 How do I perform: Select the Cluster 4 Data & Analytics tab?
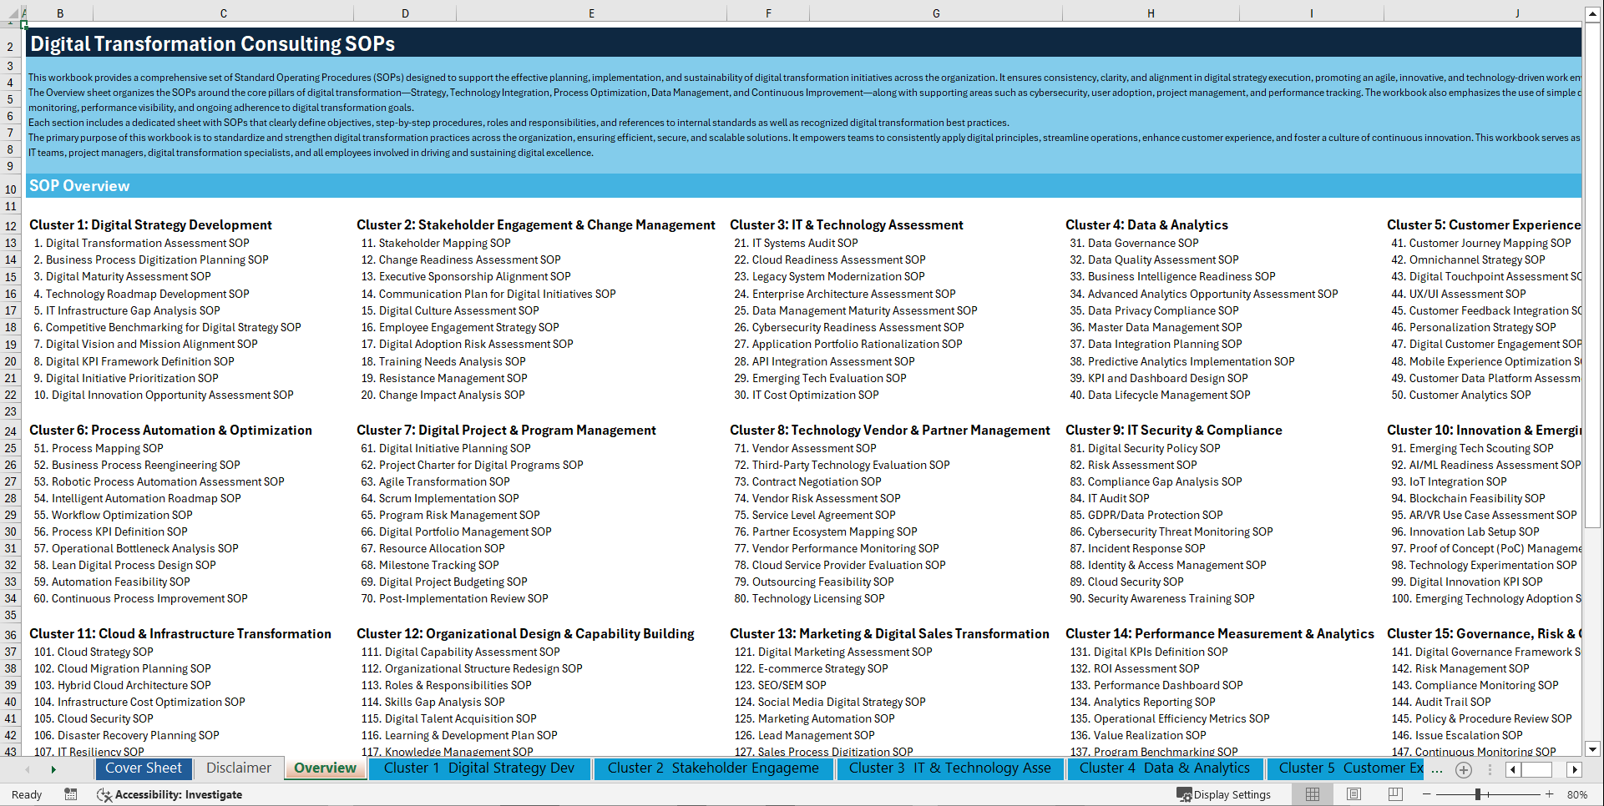tap(1164, 768)
